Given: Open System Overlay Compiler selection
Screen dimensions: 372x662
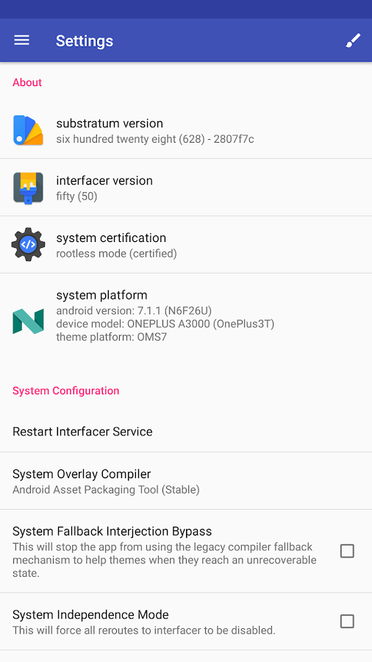Looking at the screenshot, I should pyautogui.click(x=186, y=481).
